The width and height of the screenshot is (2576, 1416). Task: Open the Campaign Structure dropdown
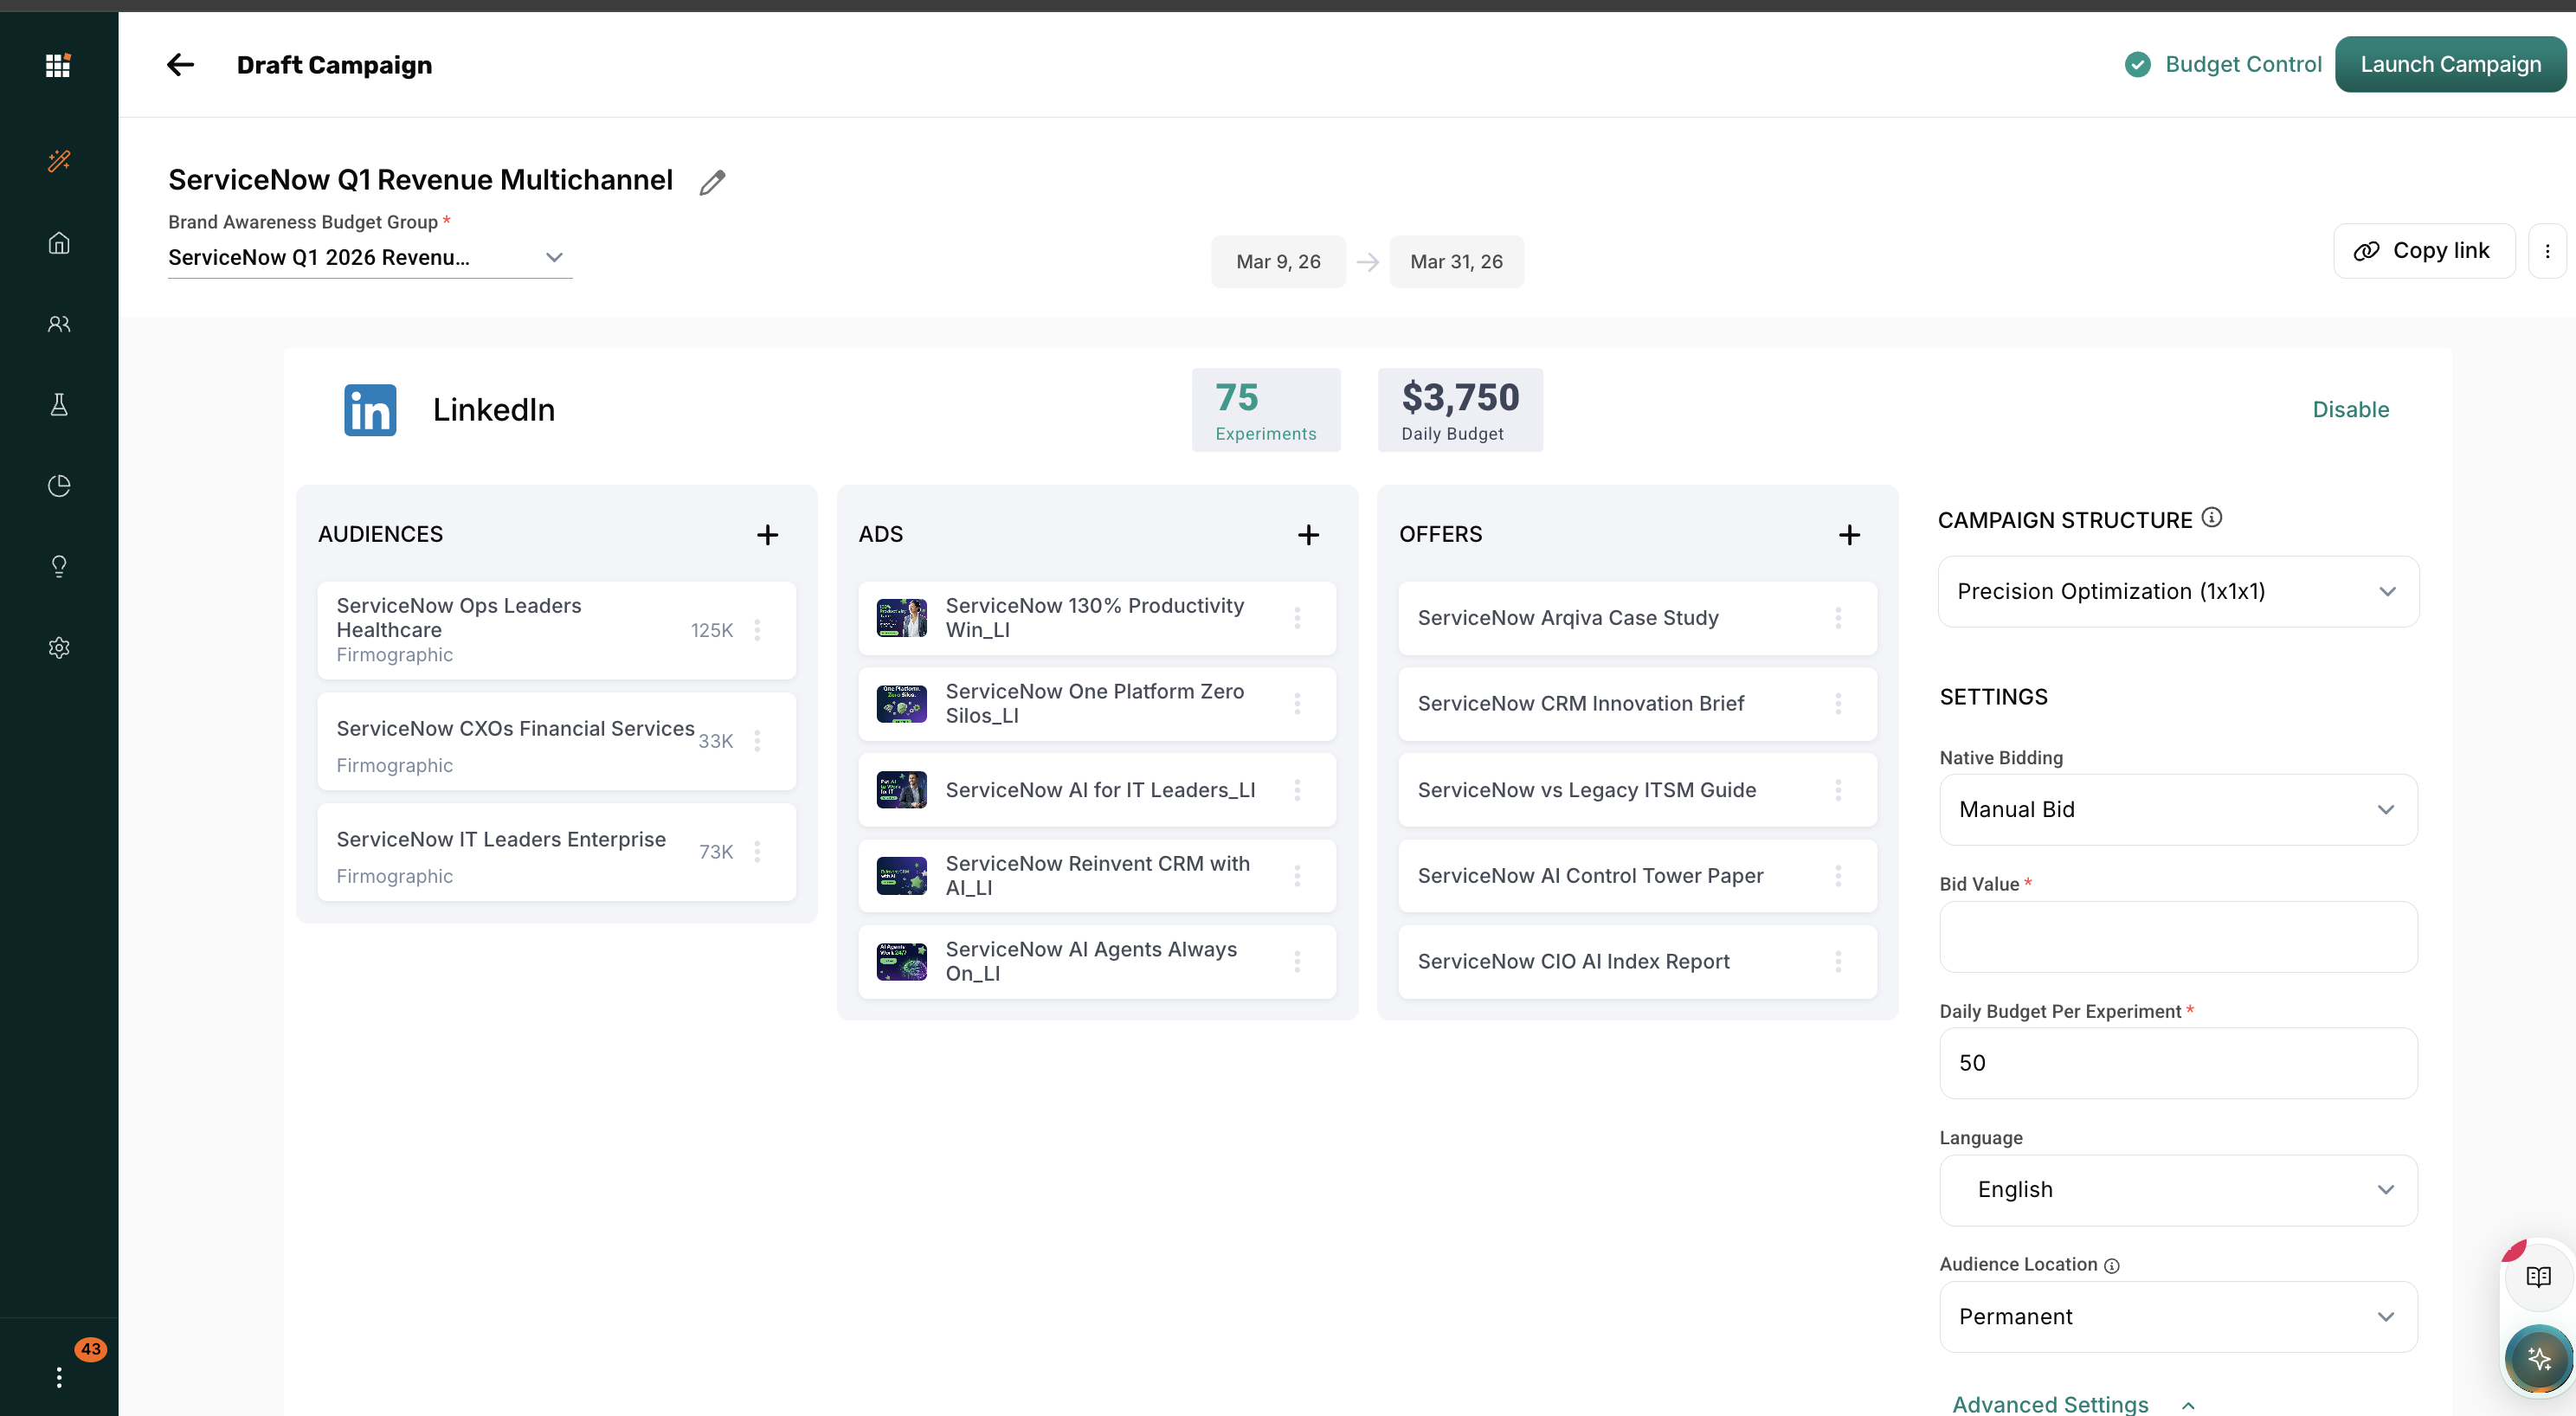[2177, 591]
